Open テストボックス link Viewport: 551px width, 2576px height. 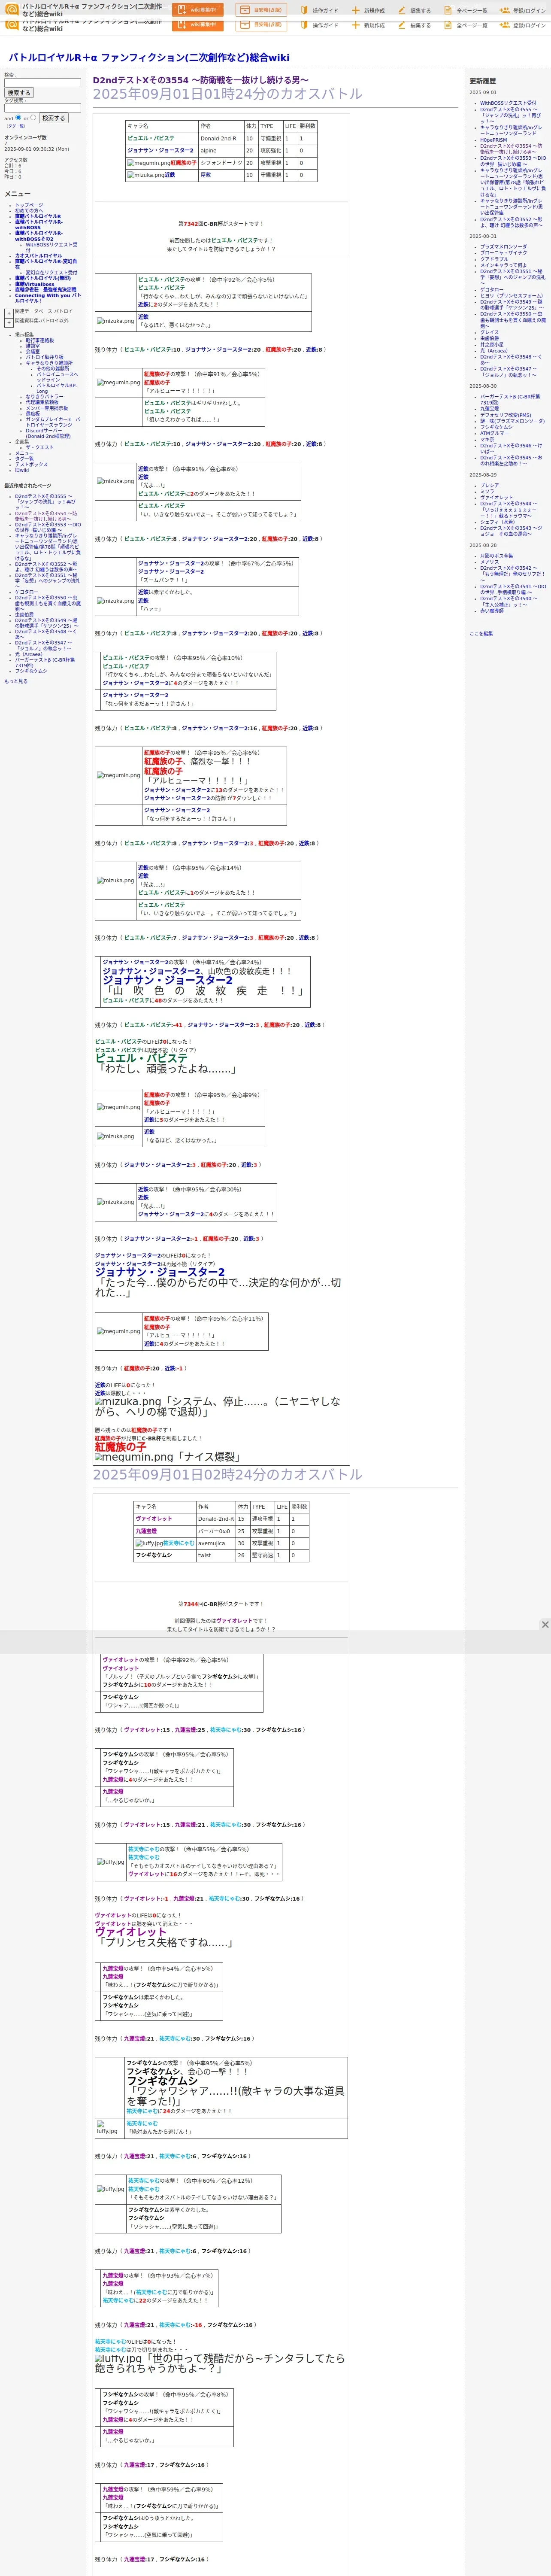[x=31, y=465]
